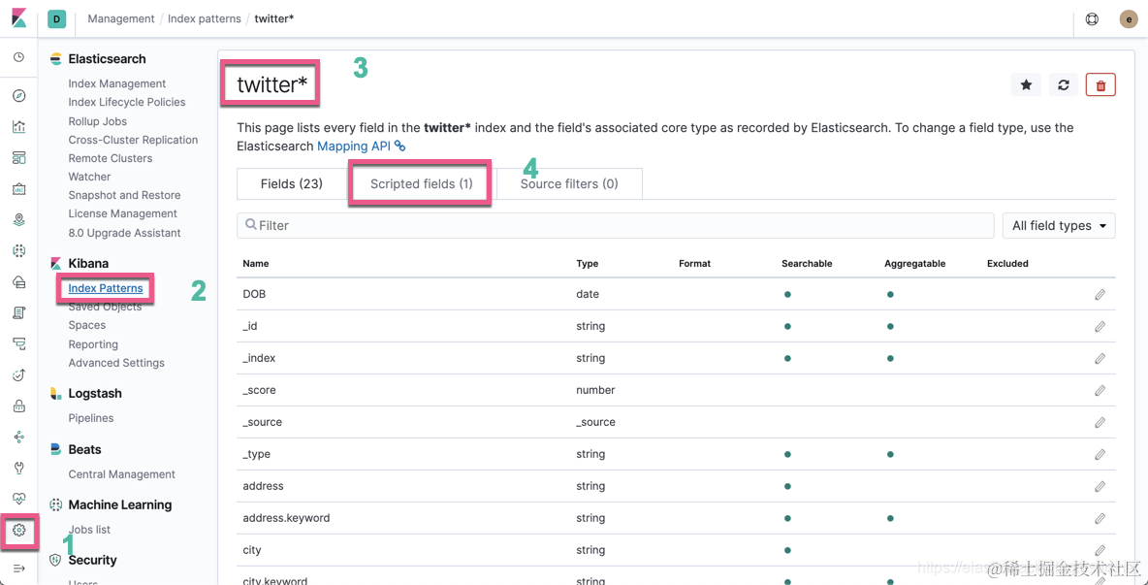Open Reporting under Kibana
Screen dimensions: 1148x585
(93, 344)
